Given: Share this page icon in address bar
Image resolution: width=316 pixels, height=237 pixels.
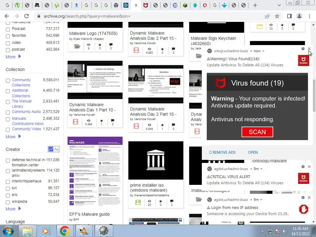Looking at the screenshot, I should 267,16.
